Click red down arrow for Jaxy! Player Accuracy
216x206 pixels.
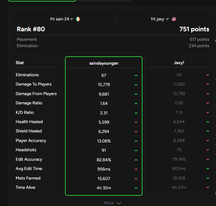point(208,141)
